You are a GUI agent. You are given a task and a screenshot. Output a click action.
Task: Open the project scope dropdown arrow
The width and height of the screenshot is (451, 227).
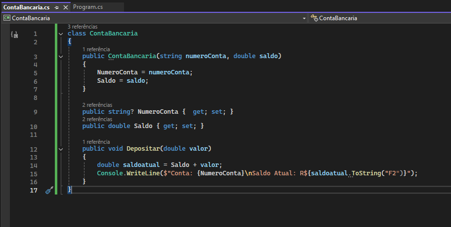click(x=304, y=18)
